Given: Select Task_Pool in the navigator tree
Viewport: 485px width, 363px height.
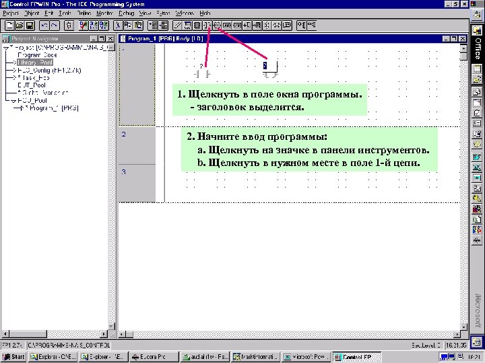Looking at the screenshot, I should (35, 78).
